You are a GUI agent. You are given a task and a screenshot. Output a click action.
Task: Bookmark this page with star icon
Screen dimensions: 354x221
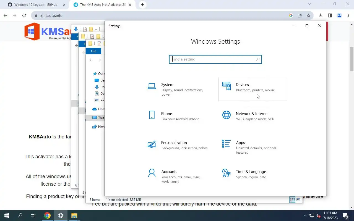pyautogui.click(x=309, y=15)
